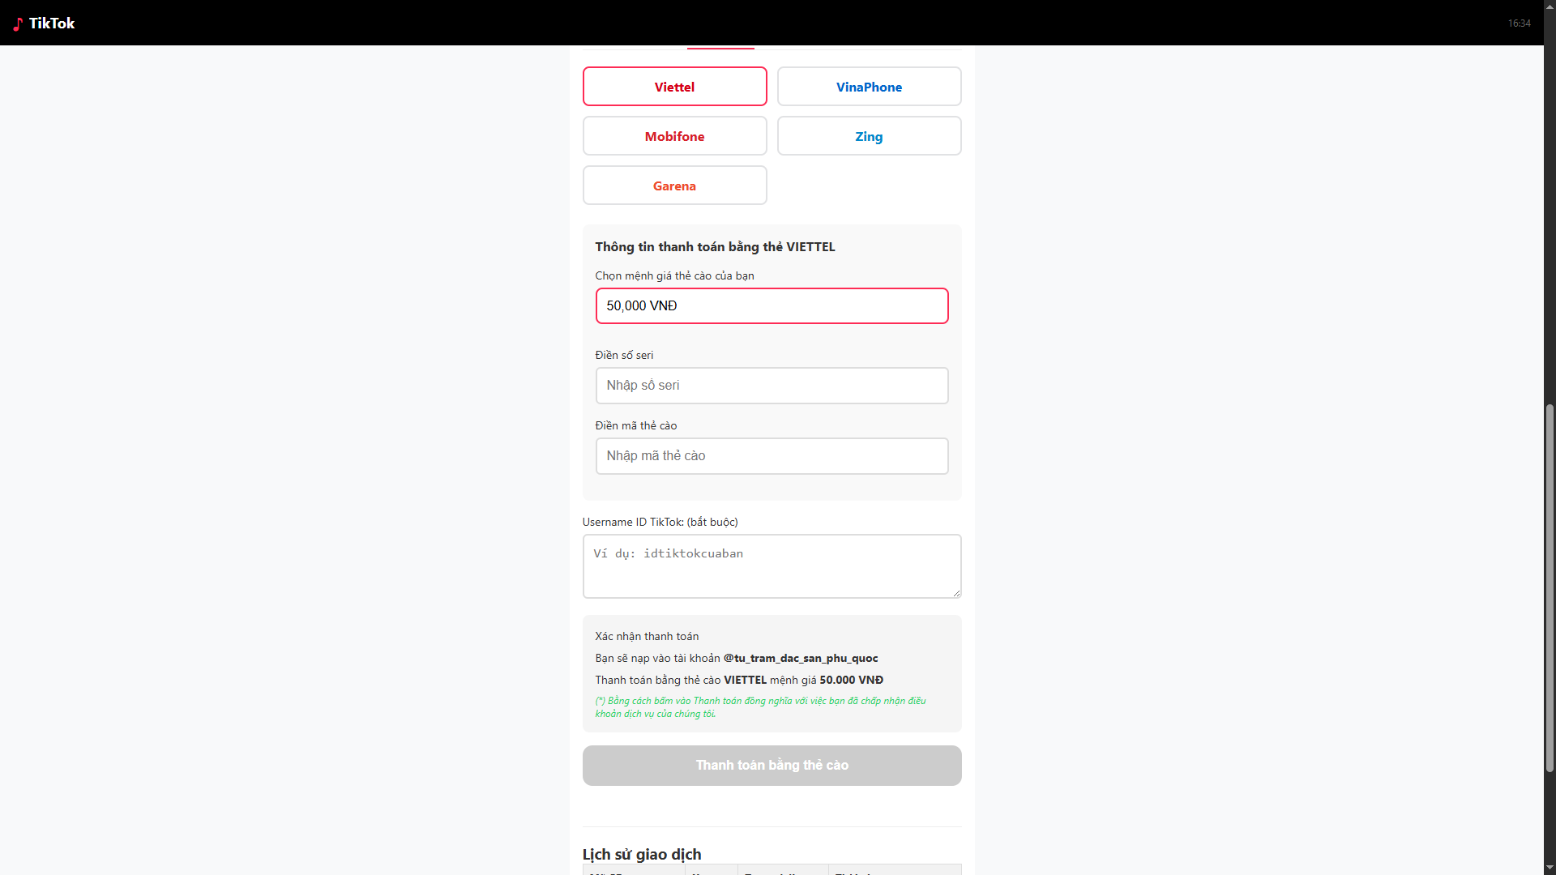Image resolution: width=1556 pixels, height=875 pixels.
Task: Grab the textarea resize handle corner
Action: click(956, 593)
